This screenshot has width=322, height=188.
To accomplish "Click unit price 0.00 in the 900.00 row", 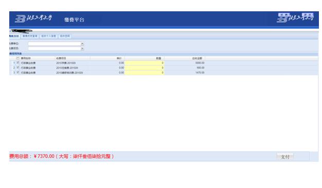I will click(x=121, y=68).
